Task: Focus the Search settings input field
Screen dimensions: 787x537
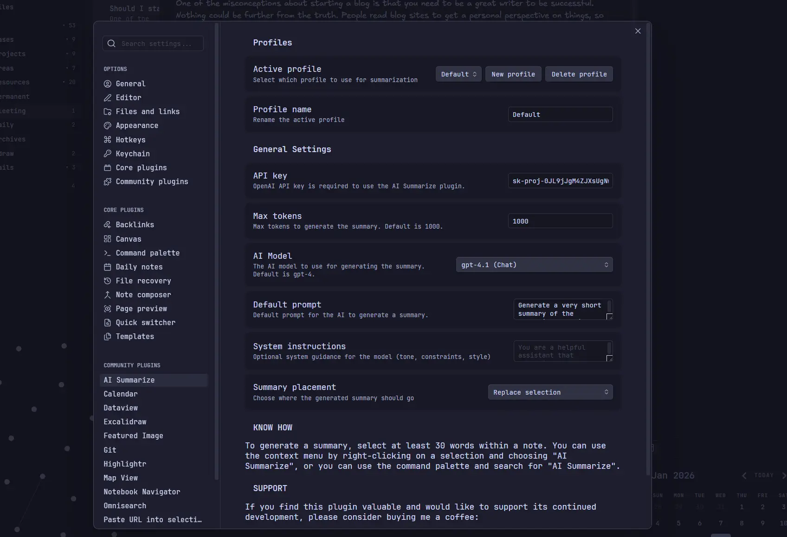Action: click(158, 44)
